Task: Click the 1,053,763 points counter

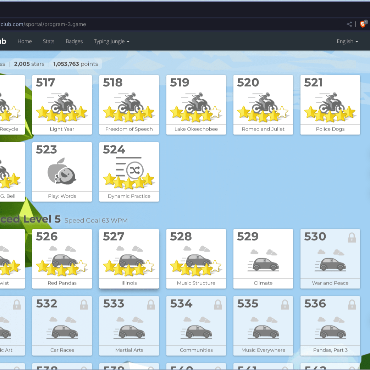Action: 76,64
